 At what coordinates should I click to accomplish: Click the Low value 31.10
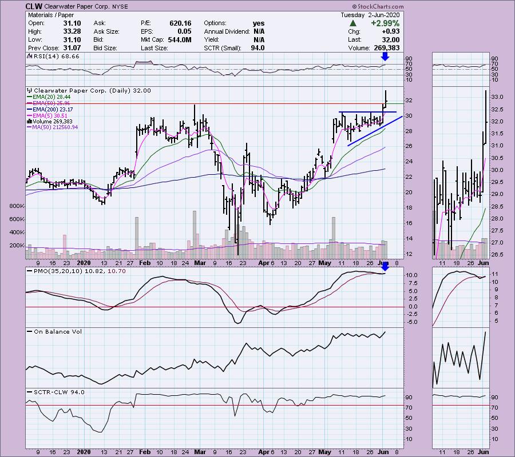pyautogui.click(x=72, y=39)
